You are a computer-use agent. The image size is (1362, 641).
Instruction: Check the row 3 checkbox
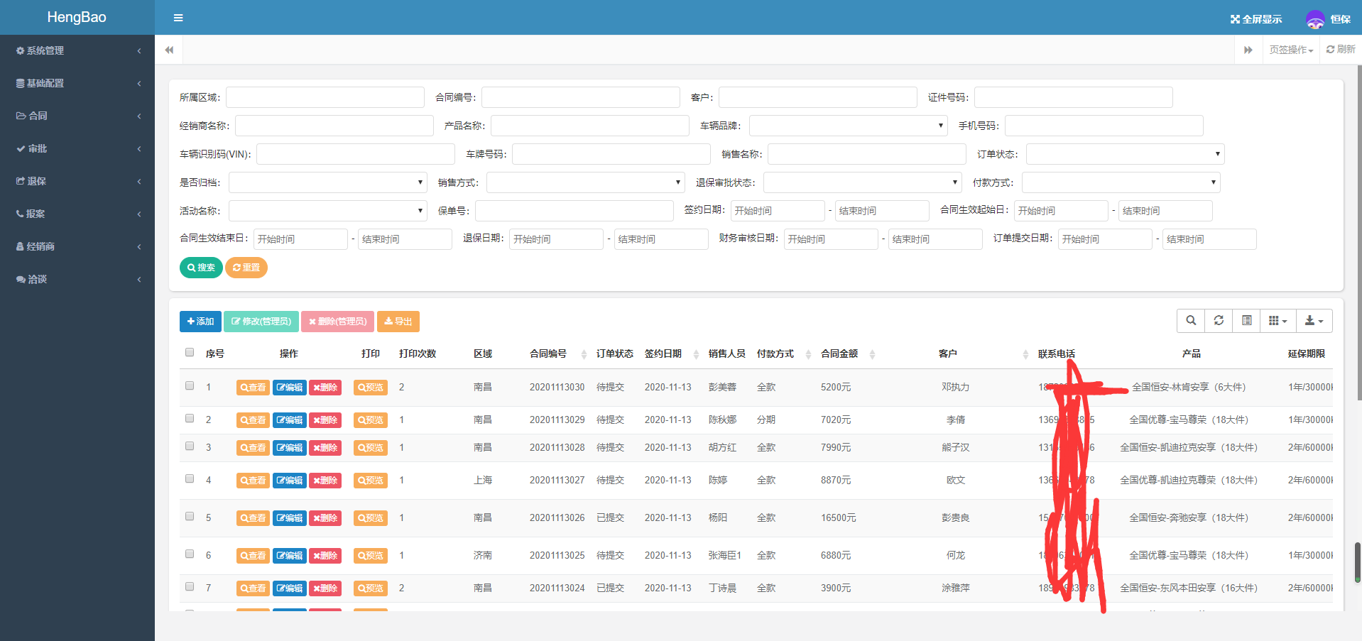click(190, 446)
